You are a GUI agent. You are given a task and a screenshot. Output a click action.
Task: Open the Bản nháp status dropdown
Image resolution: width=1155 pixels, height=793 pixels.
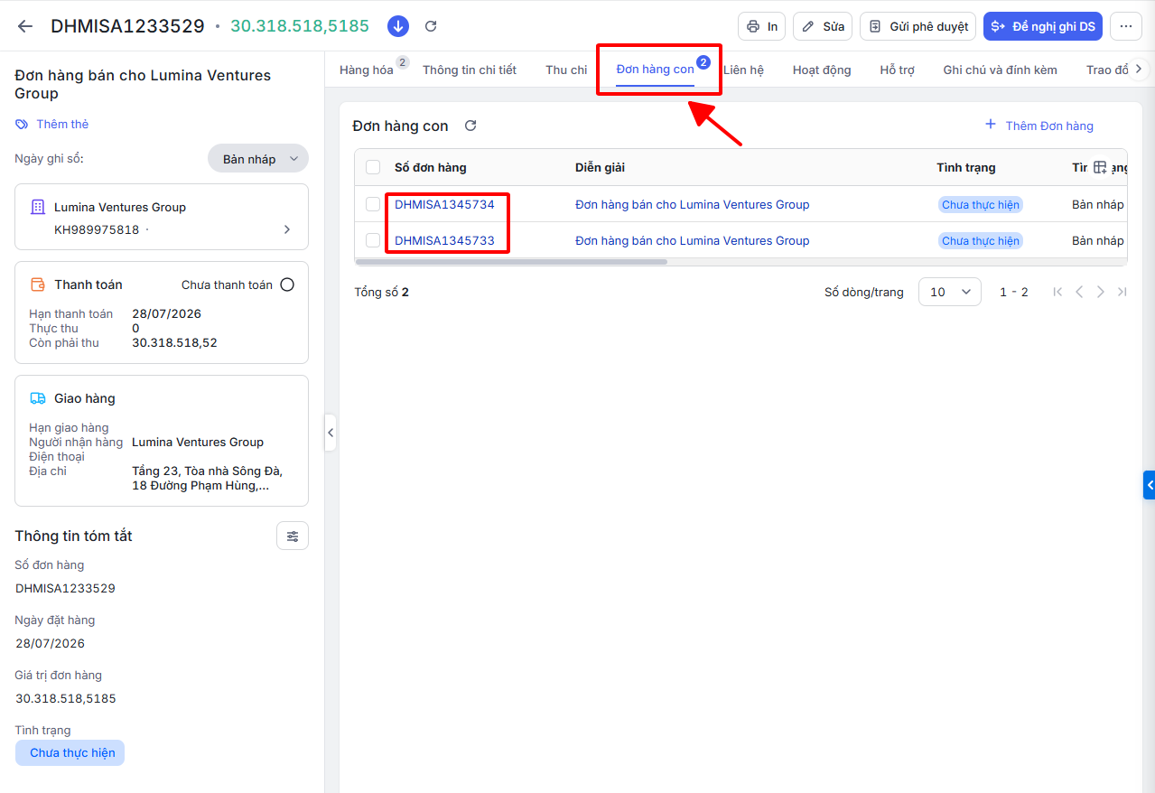pyautogui.click(x=258, y=158)
